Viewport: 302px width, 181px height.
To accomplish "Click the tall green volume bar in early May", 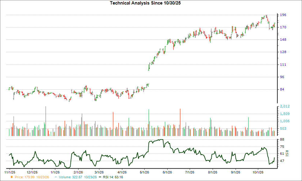I will pyautogui.click(x=149, y=122).
